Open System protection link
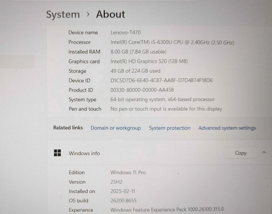The width and height of the screenshot is (272, 214). tap(169, 128)
